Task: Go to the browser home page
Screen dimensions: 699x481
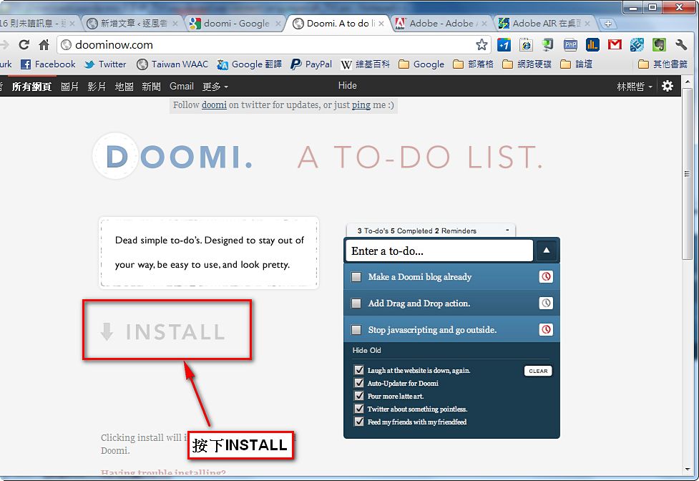Action: [x=44, y=44]
